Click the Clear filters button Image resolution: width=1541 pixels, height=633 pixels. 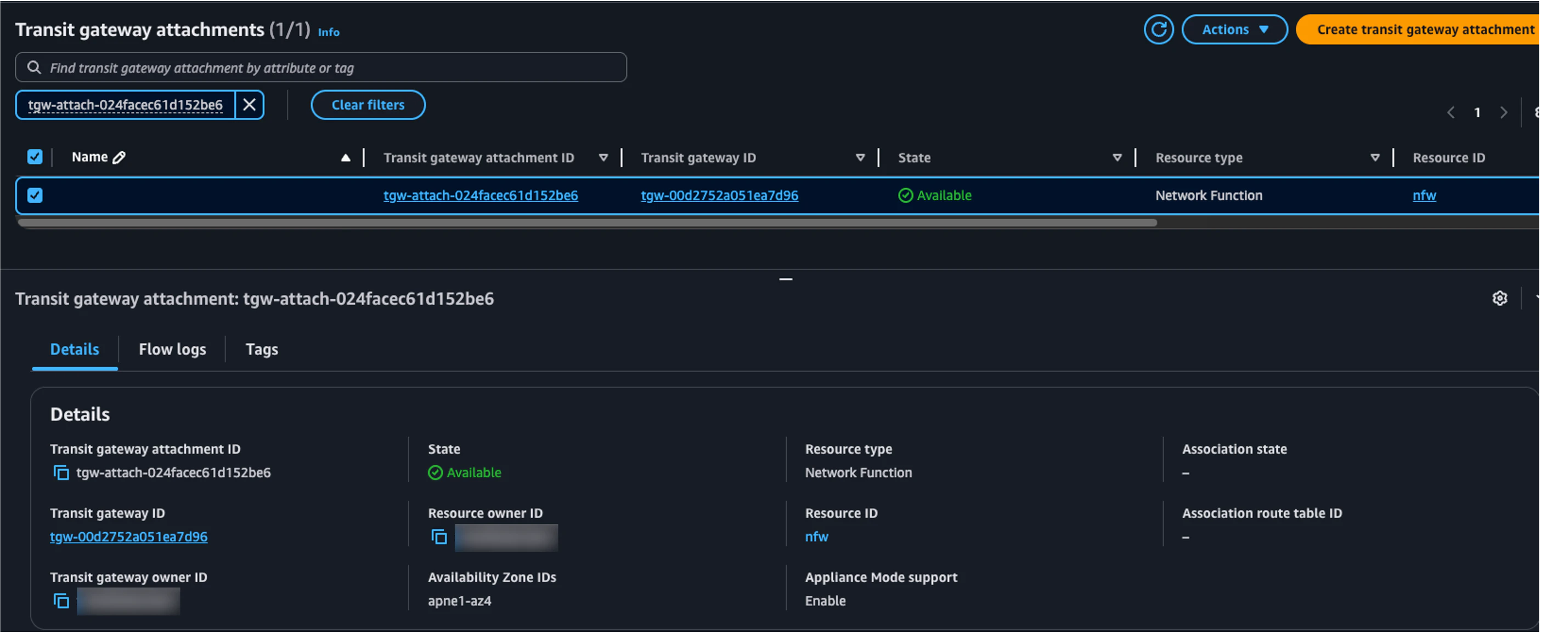click(x=368, y=105)
